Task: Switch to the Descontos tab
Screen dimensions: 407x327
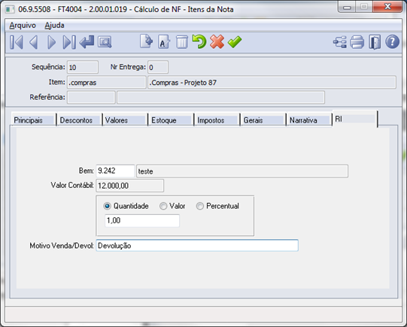Action: coord(80,120)
